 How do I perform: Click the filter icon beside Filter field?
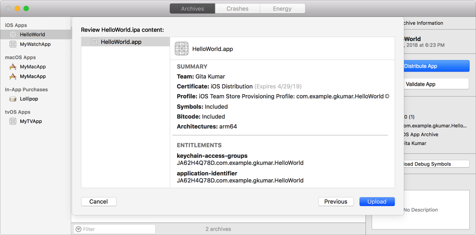coord(79,229)
